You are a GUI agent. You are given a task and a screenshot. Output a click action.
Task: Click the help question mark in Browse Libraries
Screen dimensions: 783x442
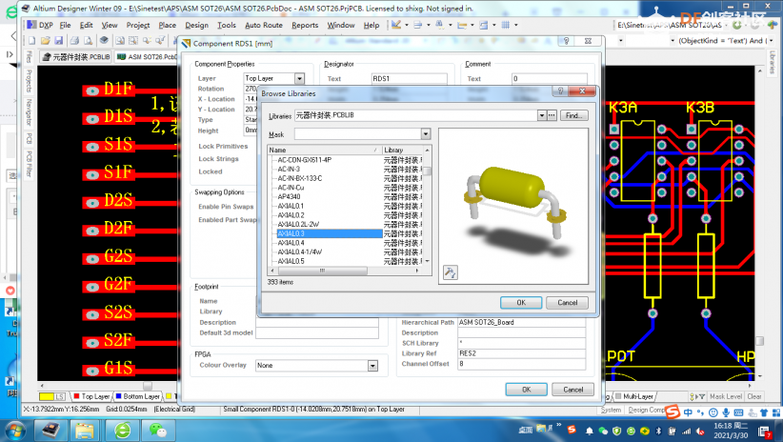pyautogui.click(x=560, y=90)
